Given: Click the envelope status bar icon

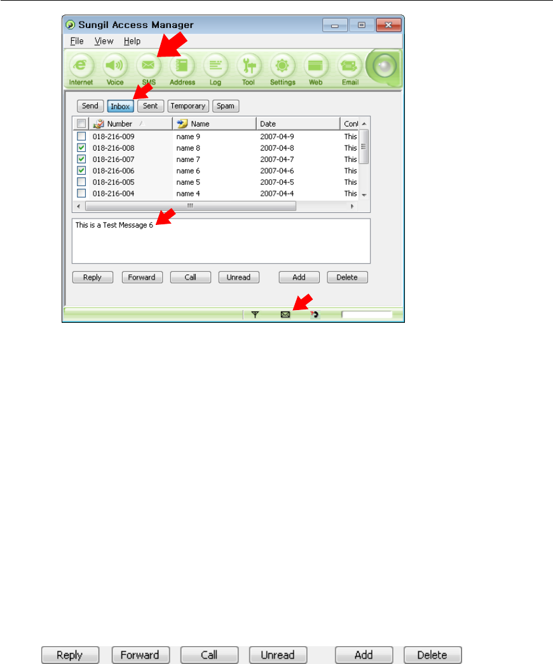Looking at the screenshot, I should pos(285,315).
